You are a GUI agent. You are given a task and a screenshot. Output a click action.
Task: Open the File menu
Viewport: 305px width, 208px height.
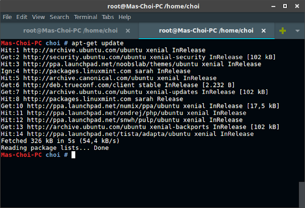7,17
